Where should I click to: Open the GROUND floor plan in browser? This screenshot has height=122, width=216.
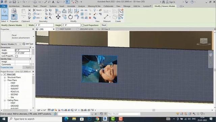click(15, 86)
